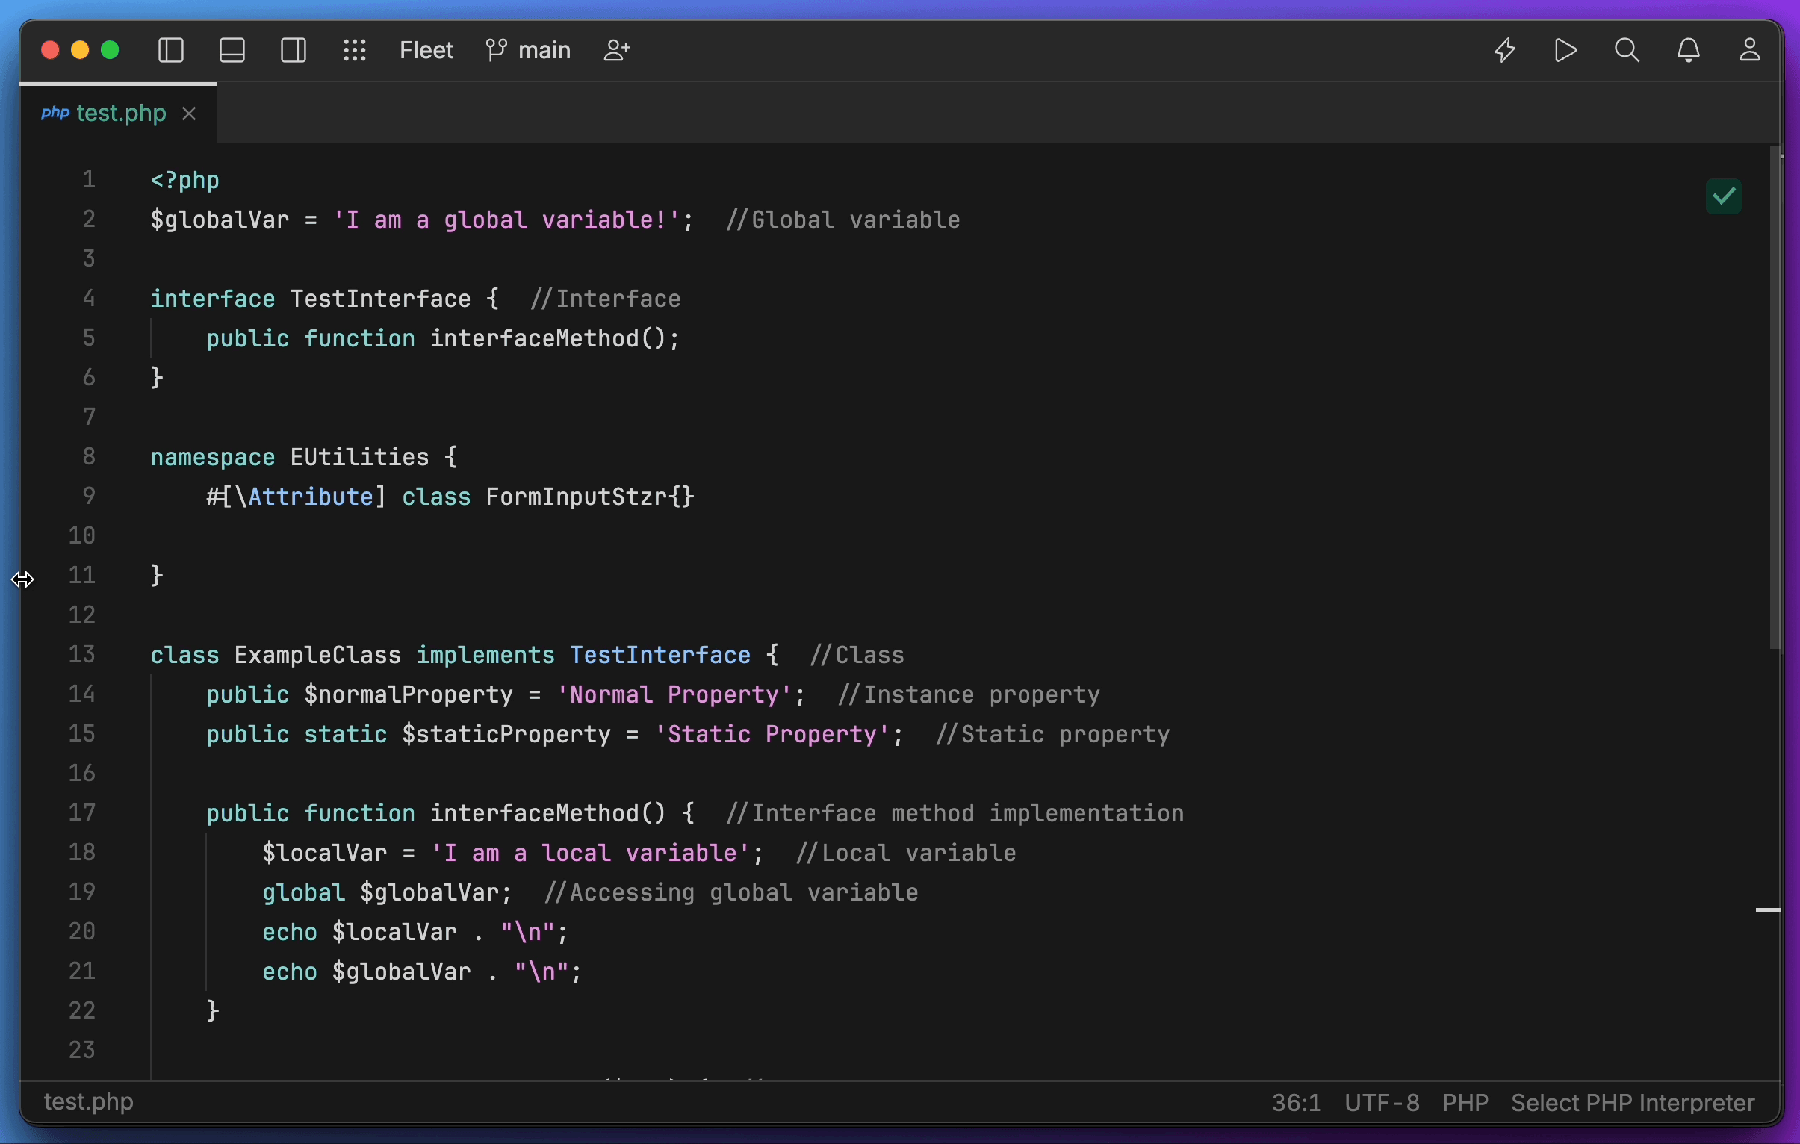The width and height of the screenshot is (1800, 1144).
Task: Change the PHP language mode
Action: pos(1465,1103)
